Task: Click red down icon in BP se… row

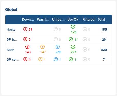Action: (25, 59)
